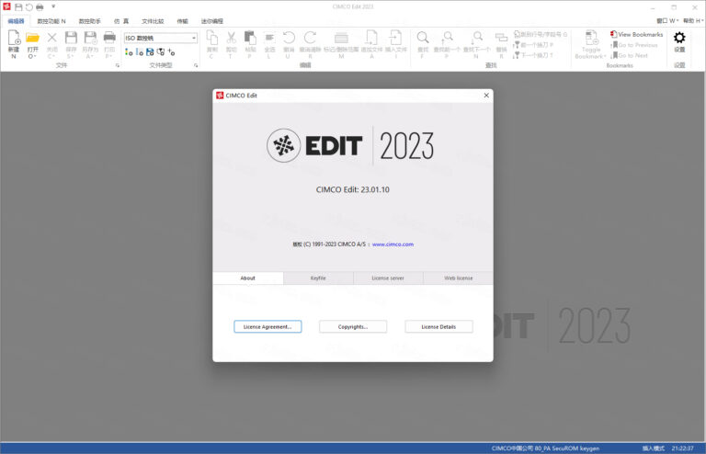Click the copy icon in the edit group
Image resolution: width=706 pixels, height=454 pixels.
coord(211,38)
